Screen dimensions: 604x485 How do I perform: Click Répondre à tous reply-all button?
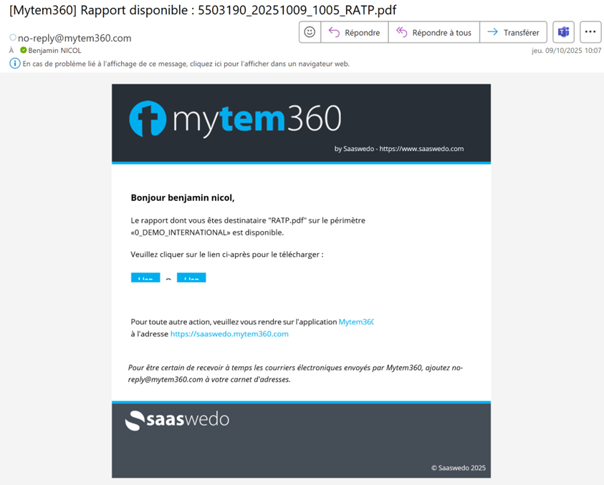pyautogui.click(x=434, y=32)
